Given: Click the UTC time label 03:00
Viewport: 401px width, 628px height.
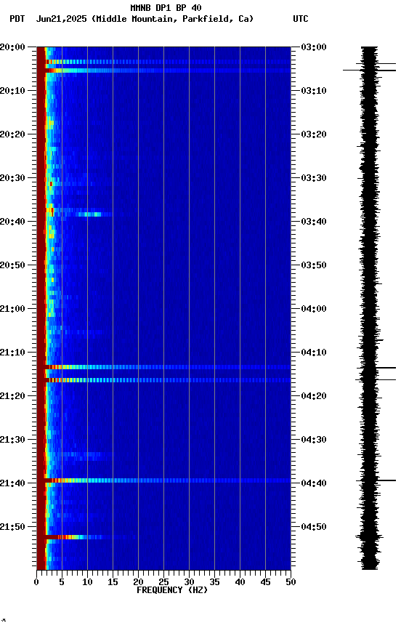Looking at the screenshot, I should click(314, 47).
